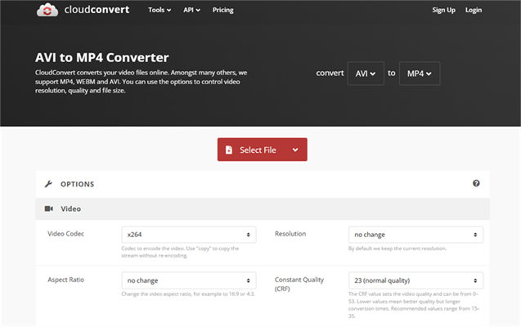Click the 'By default we keep the current resolution' hint
The image size is (521, 327).
(397, 249)
